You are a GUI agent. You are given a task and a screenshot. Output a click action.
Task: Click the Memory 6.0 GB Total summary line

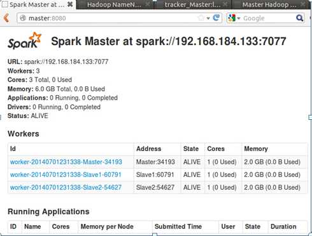(56, 89)
